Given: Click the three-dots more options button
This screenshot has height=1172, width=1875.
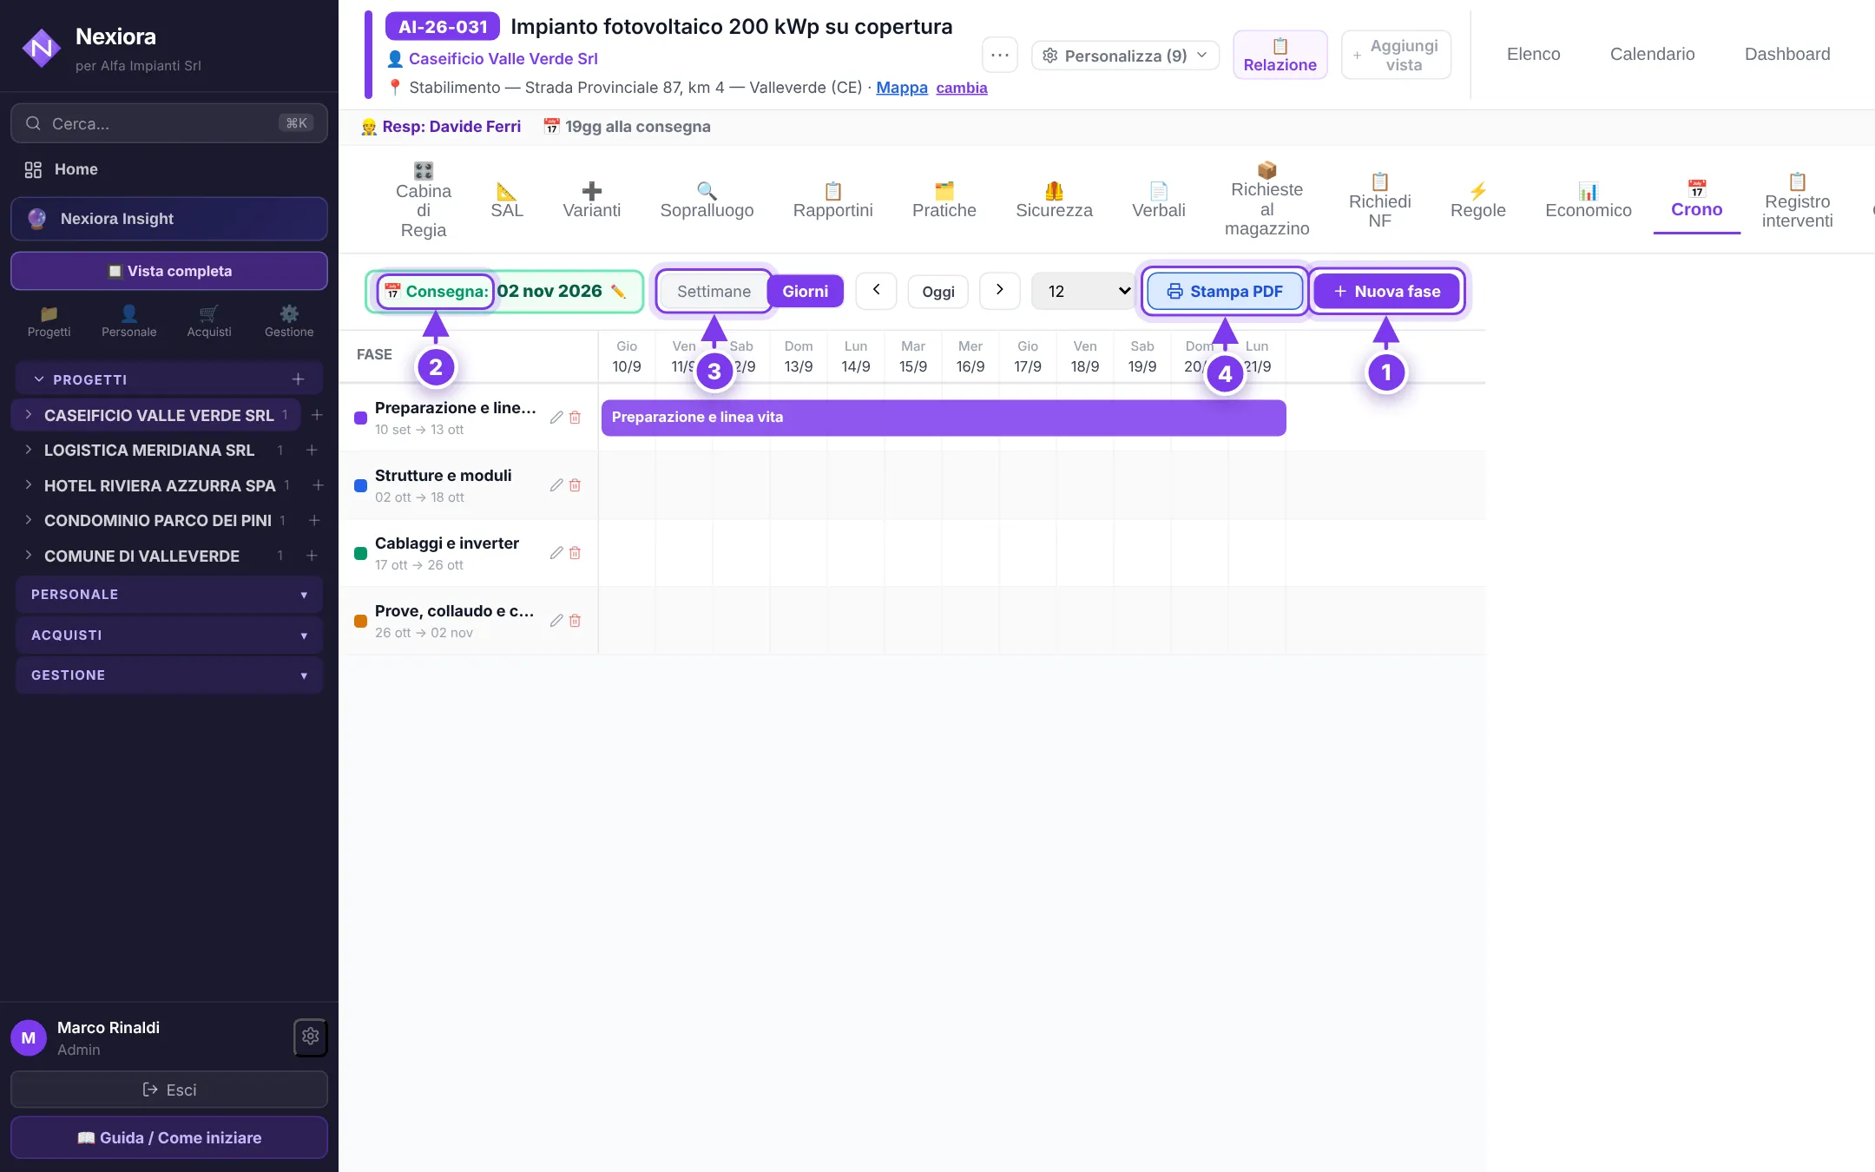Looking at the screenshot, I should (1000, 55).
